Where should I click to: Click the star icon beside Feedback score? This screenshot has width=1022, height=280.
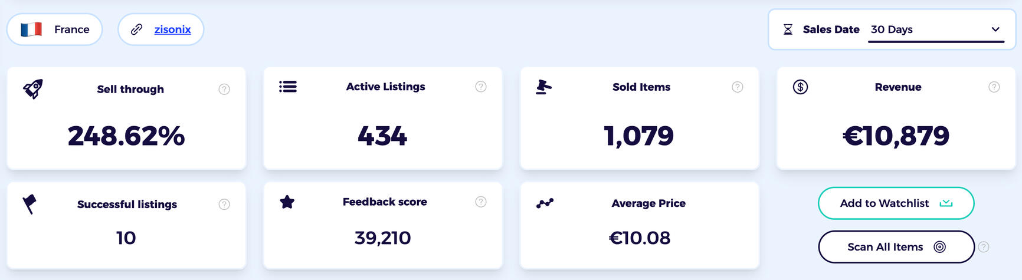(287, 202)
